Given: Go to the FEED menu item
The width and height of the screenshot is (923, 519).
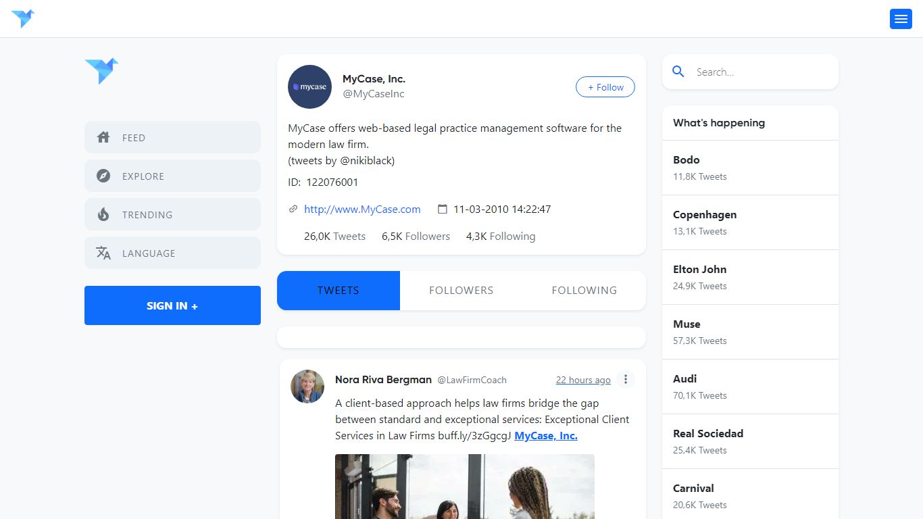Looking at the screenshot, I should pos(172,137).
